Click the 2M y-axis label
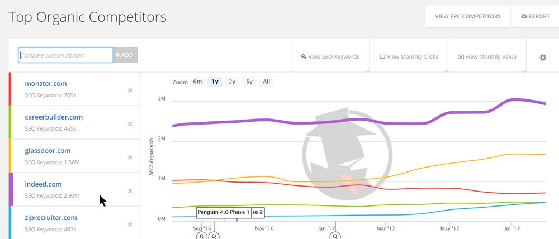Viewport: 559px width, 239px height. coord(162,138)
